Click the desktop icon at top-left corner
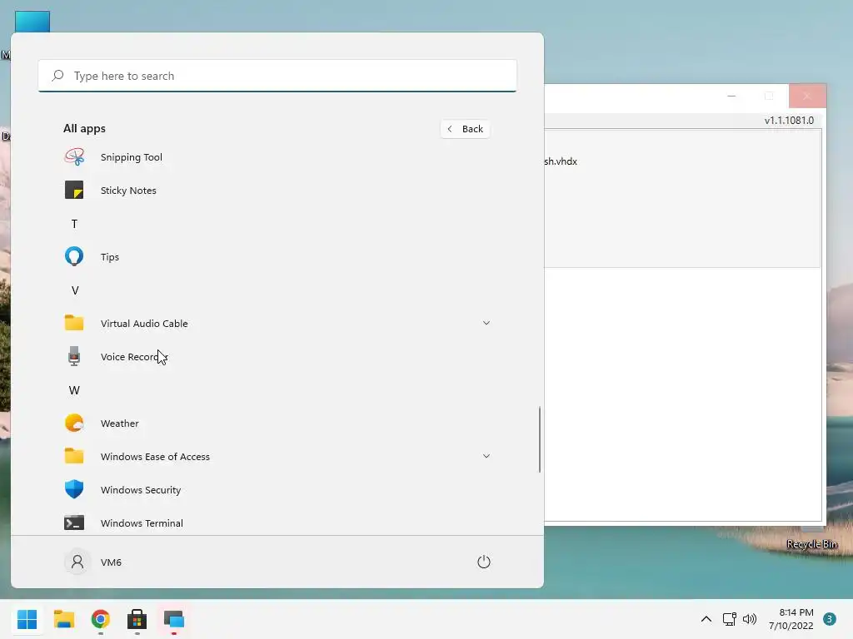Screen dimensions: 853x639 click(32, 22)
